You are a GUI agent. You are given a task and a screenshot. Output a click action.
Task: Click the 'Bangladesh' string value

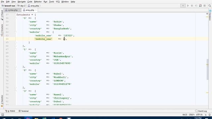point(61,29)
